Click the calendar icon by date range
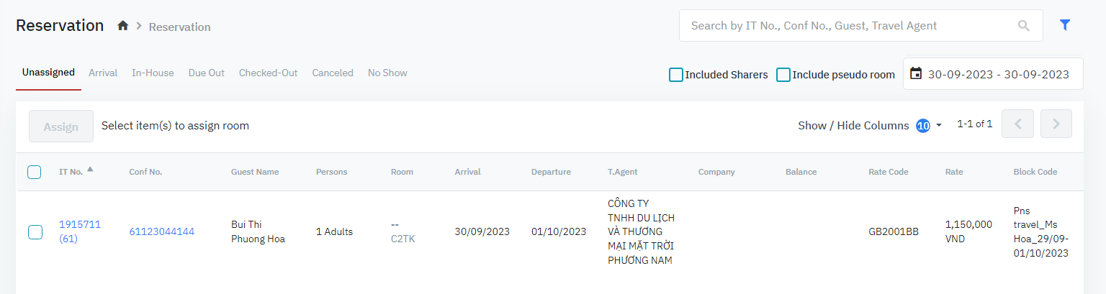 pyautogui.click(x=916, y=73)
